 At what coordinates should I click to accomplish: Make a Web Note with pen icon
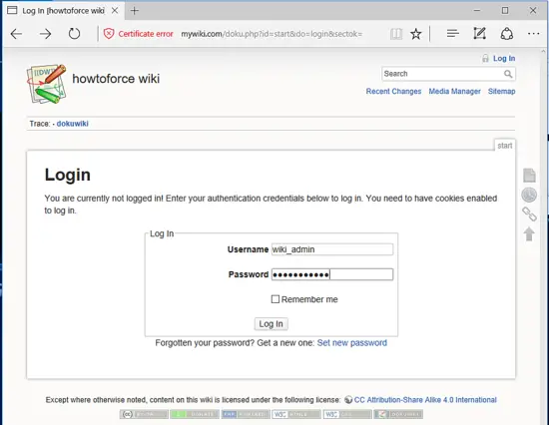(479, 34)
